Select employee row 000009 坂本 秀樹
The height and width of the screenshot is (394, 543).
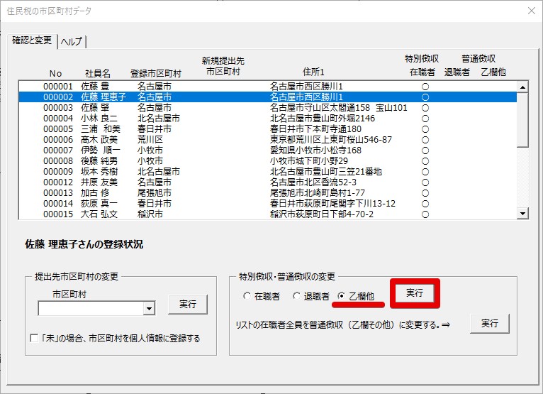click(267, 171)
